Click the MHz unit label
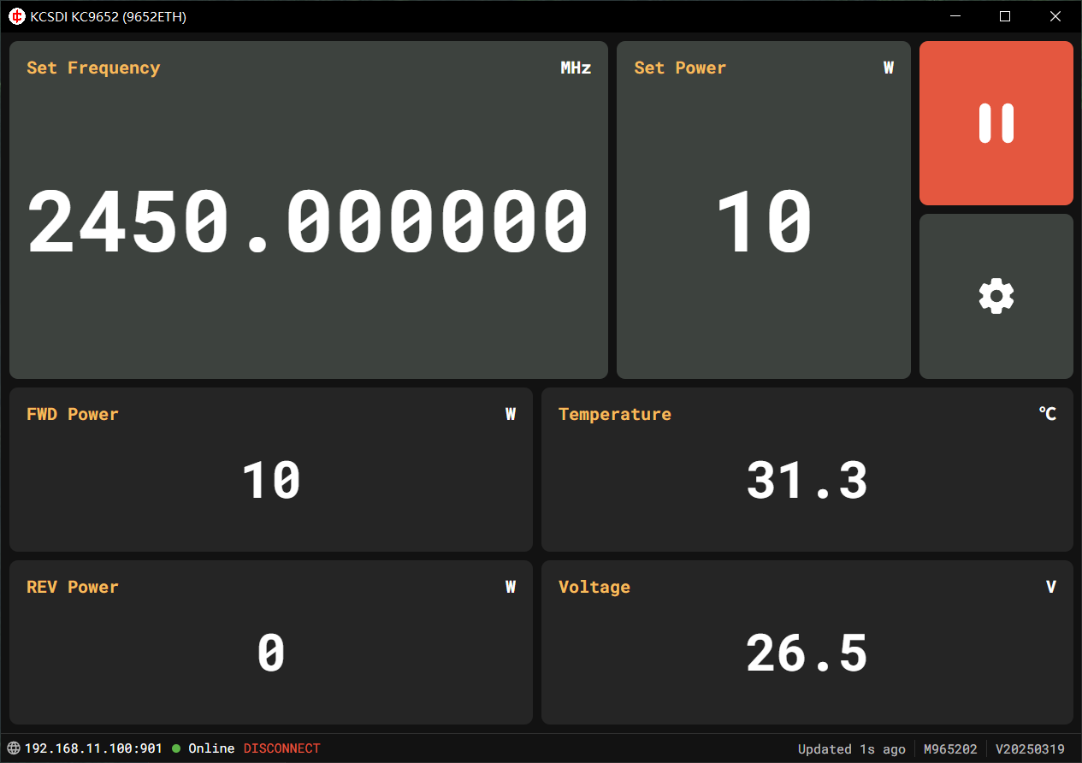1082x763 pixels. click(x=576, y=68)
